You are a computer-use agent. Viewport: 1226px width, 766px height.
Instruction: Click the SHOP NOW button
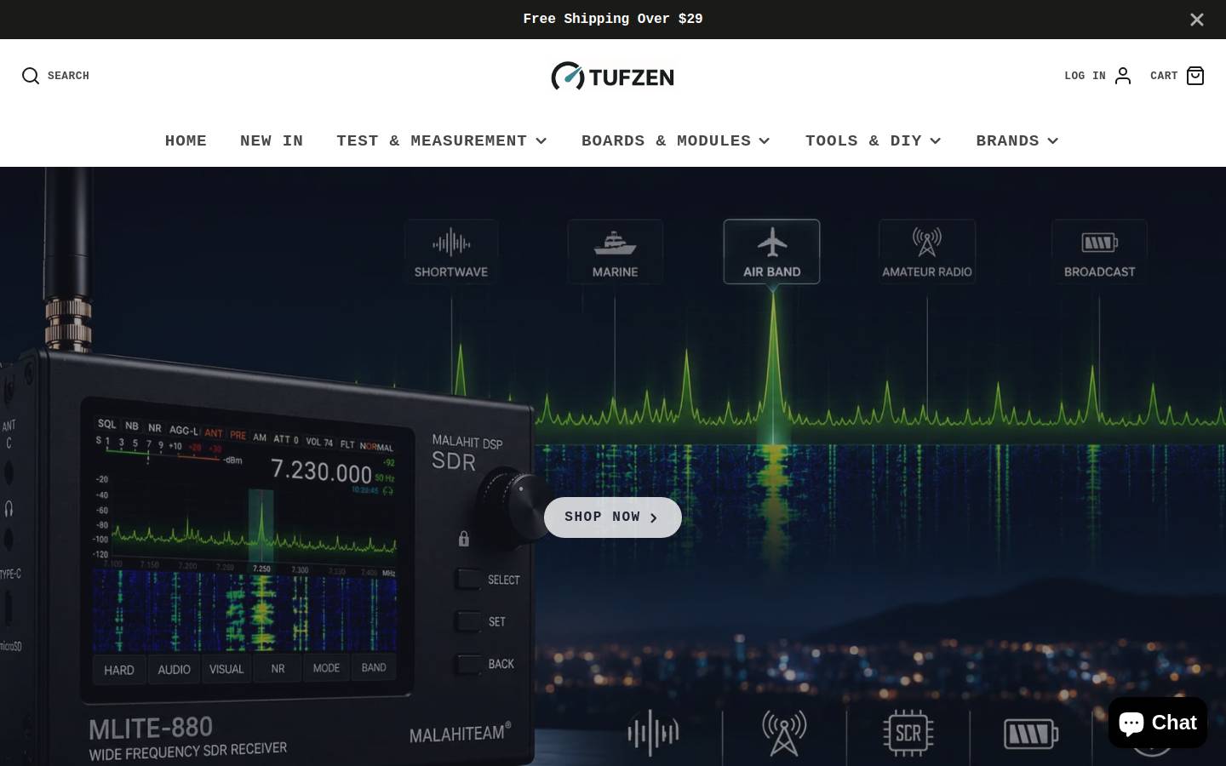pos(613,517)
